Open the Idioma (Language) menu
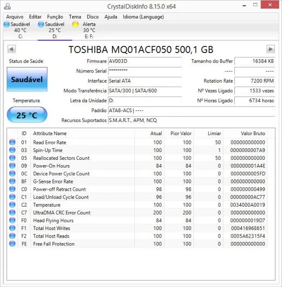The image size is (282, 287). tap(143, 17)
